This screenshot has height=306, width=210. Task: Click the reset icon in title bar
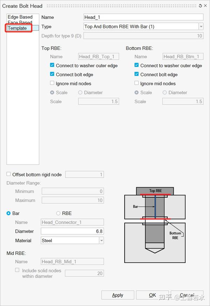tap(200, 6)
